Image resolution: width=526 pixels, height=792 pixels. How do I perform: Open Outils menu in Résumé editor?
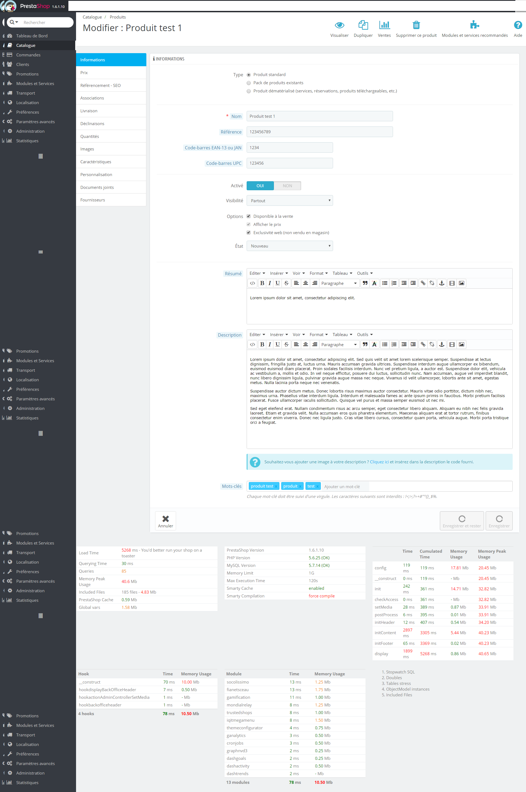(365, 273)
